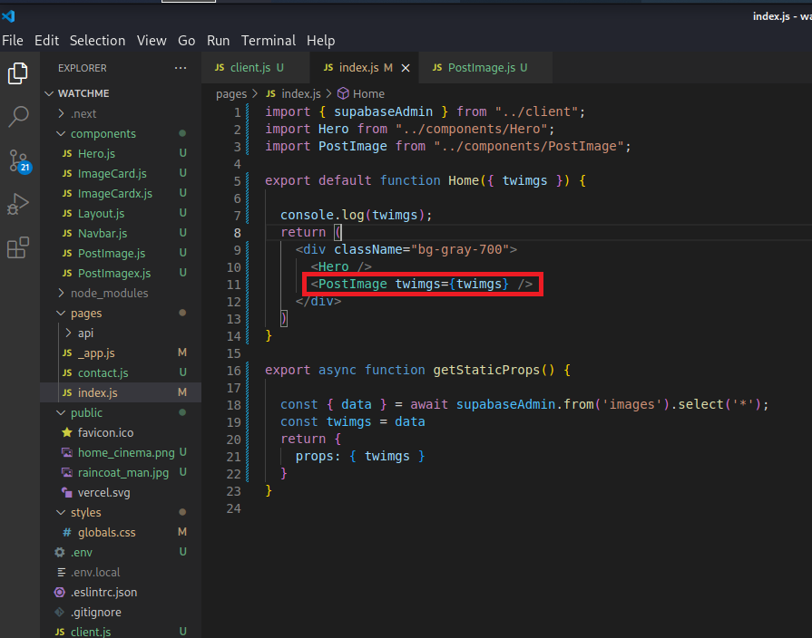Open contact.js in the explorer

coord(121,372)
